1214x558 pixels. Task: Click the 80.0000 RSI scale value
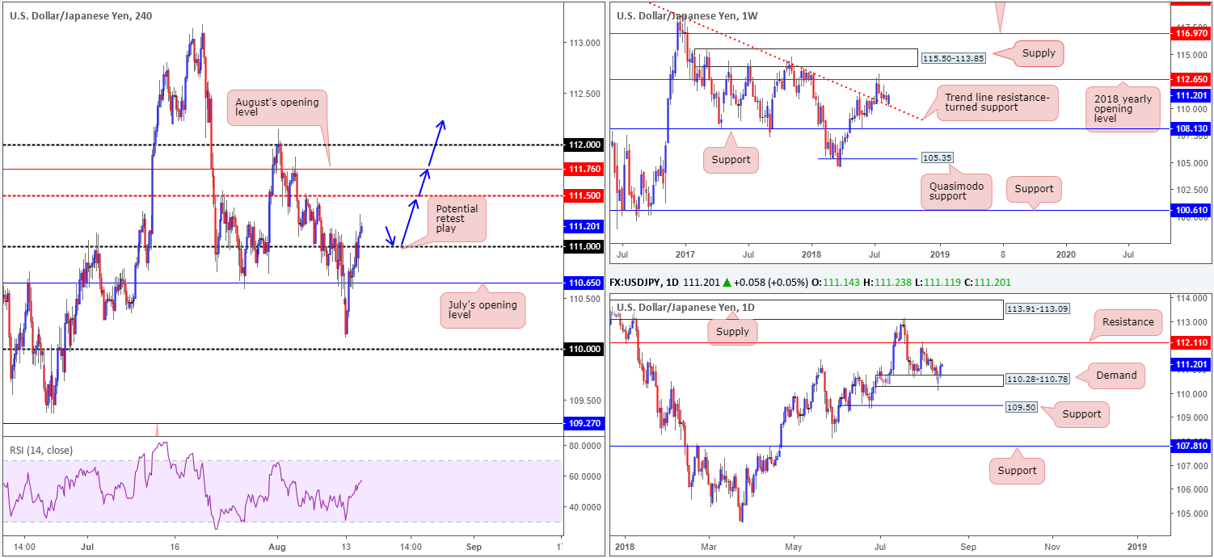pyautogui.click(x=585, y=445)
